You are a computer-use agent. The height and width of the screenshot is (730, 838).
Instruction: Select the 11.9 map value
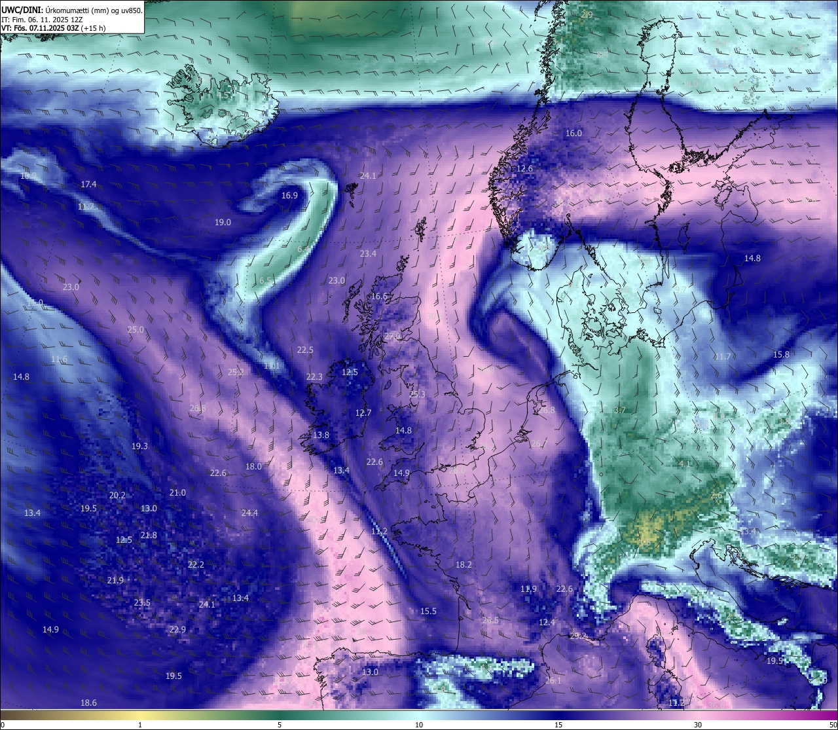coord(528,589)
